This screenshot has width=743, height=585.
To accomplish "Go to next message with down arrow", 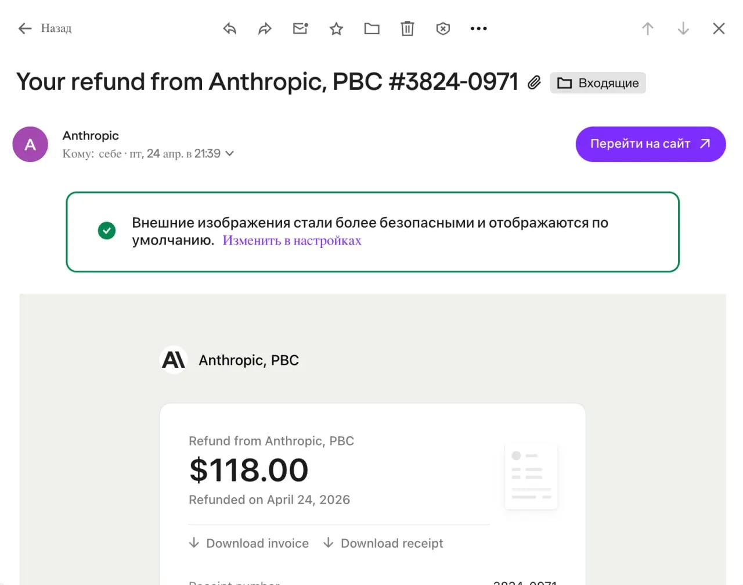I will click(683, 28).
